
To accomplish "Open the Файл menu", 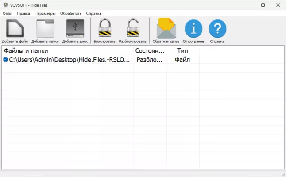I will coord(7,13).
